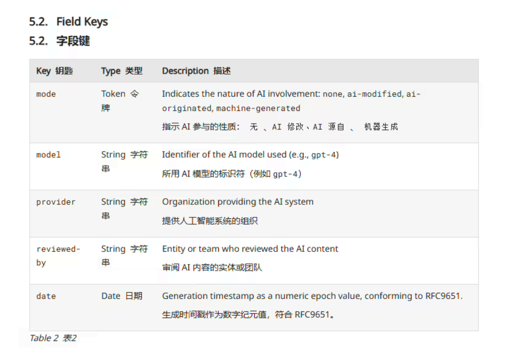Click "Generation timestamp as a numeric epoch value" text
The height and width of the screenshot is (351, 520).
tap(261, 296)
